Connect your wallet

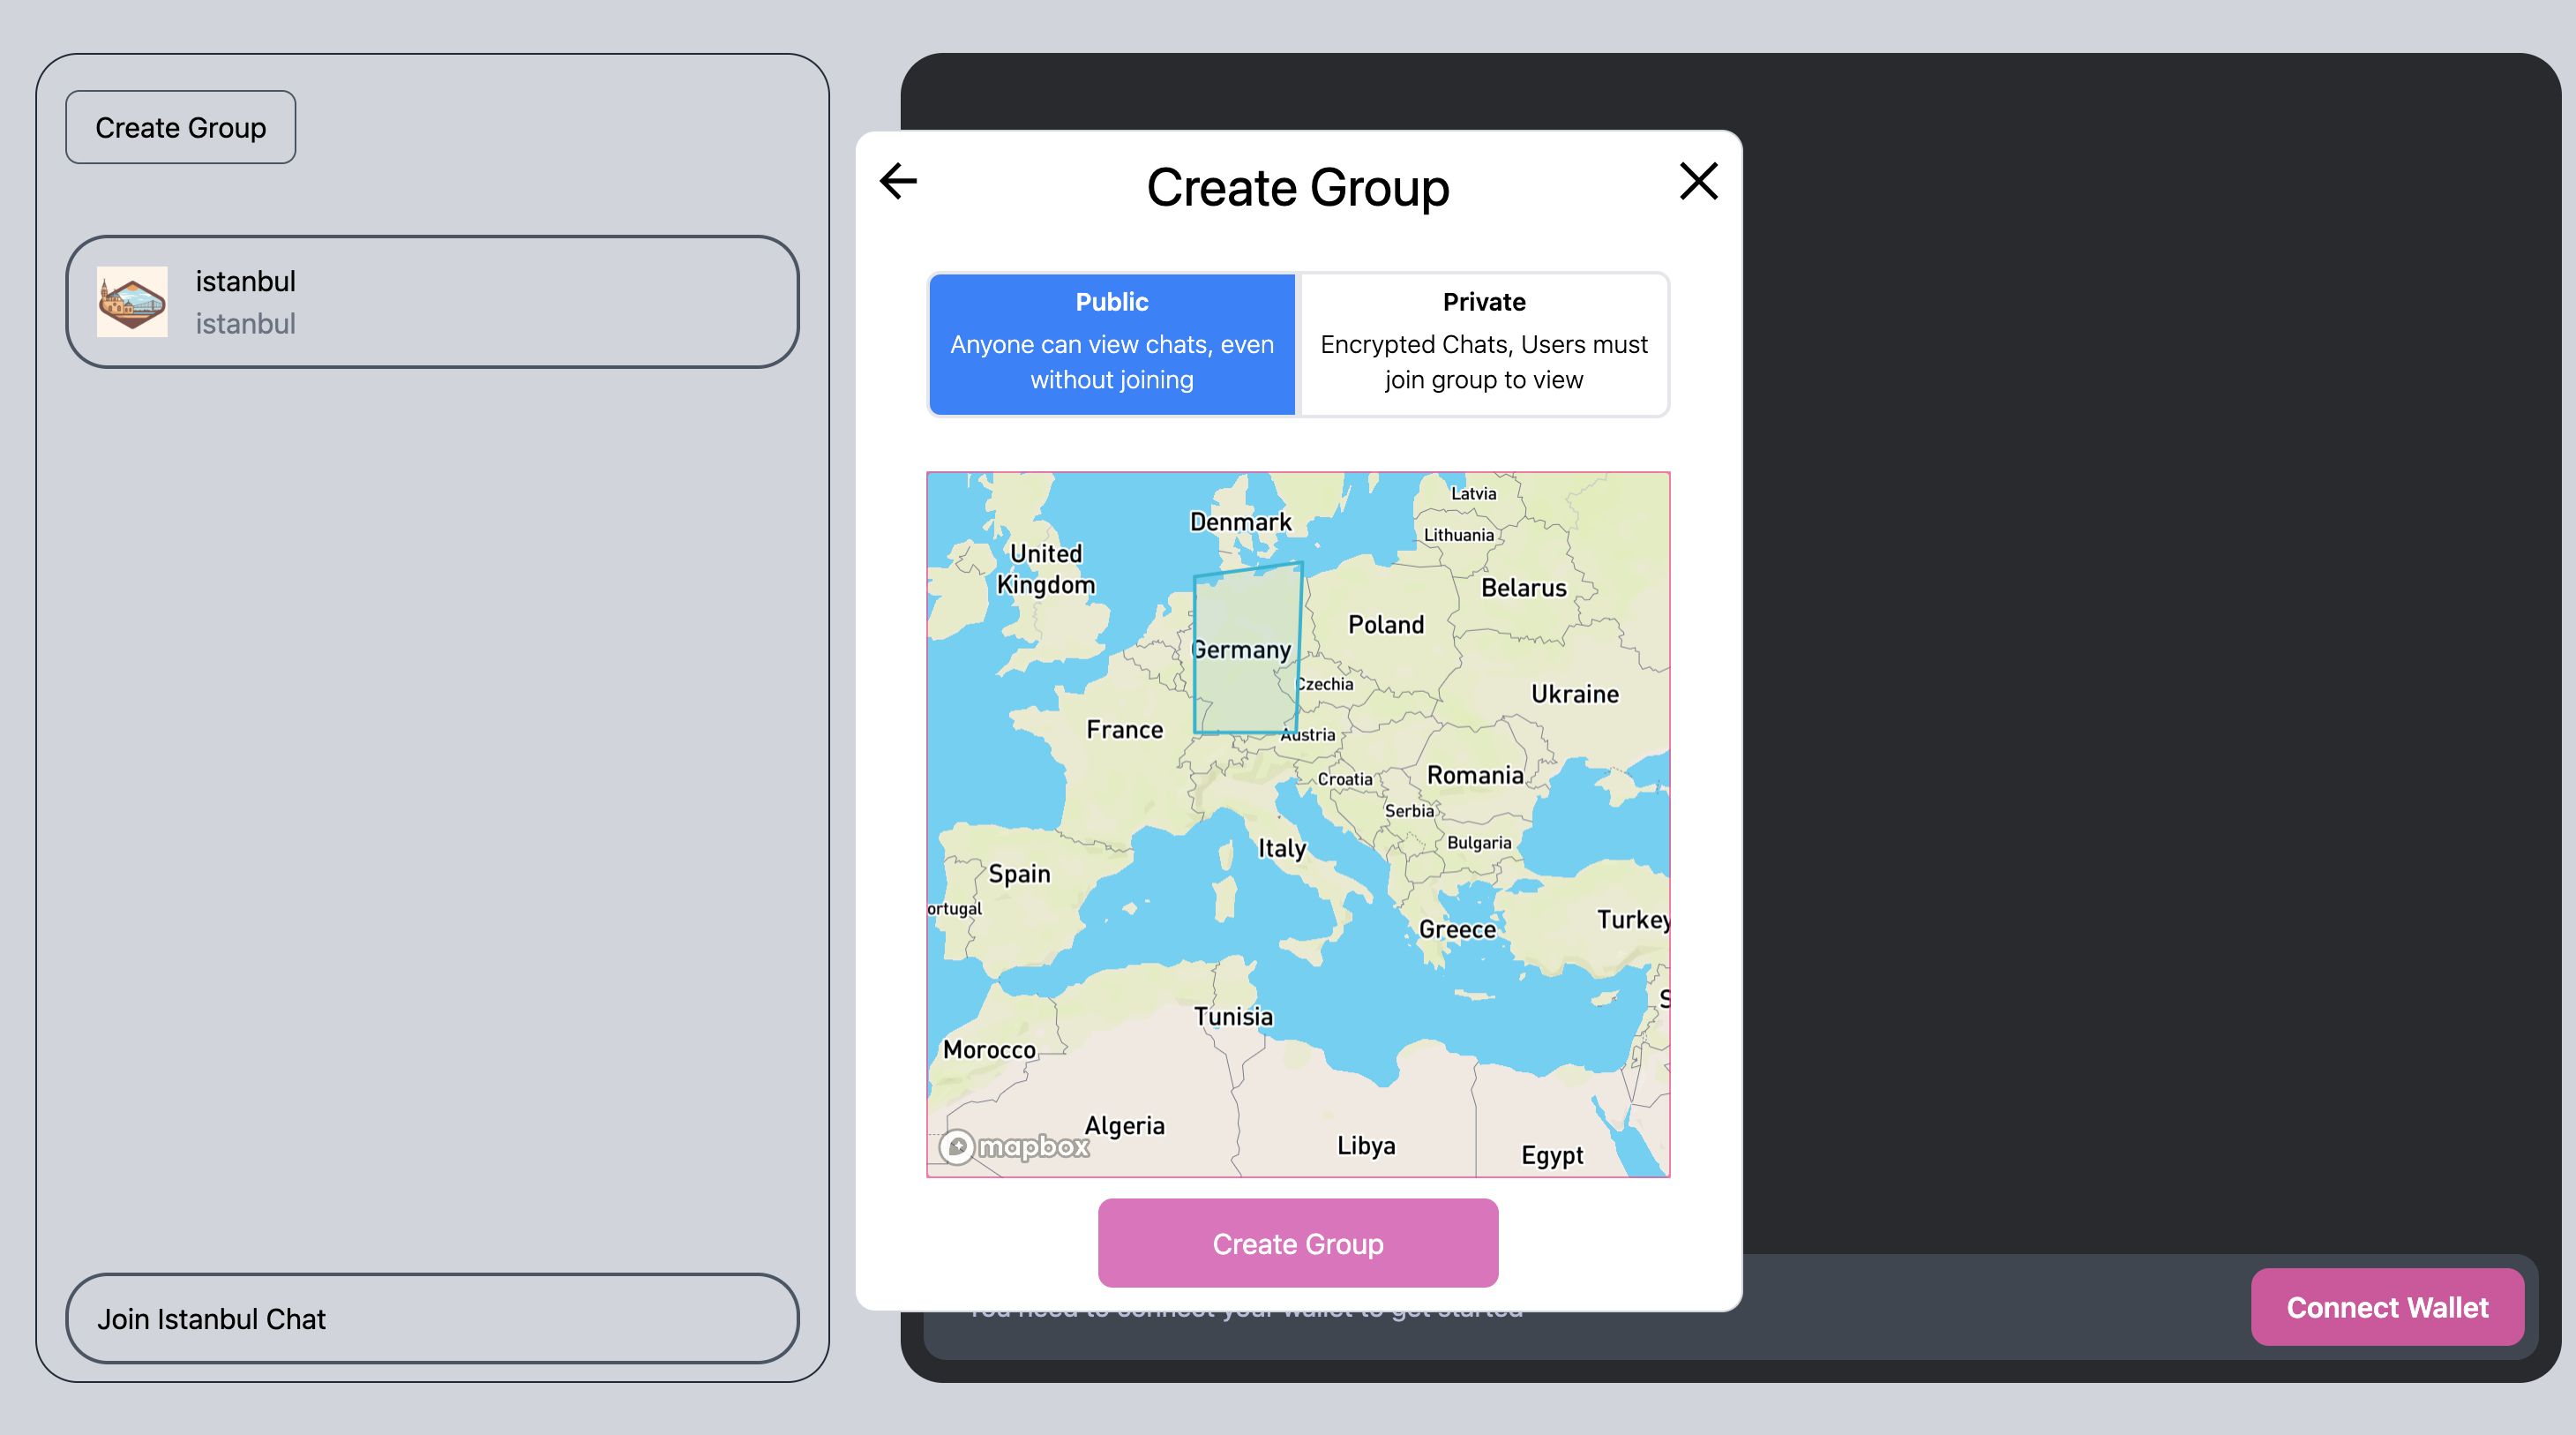point(2387,1307)
